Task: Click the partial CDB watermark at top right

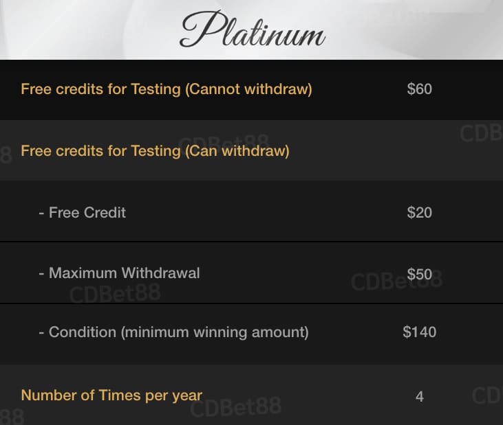Action: tap(481, 133)
